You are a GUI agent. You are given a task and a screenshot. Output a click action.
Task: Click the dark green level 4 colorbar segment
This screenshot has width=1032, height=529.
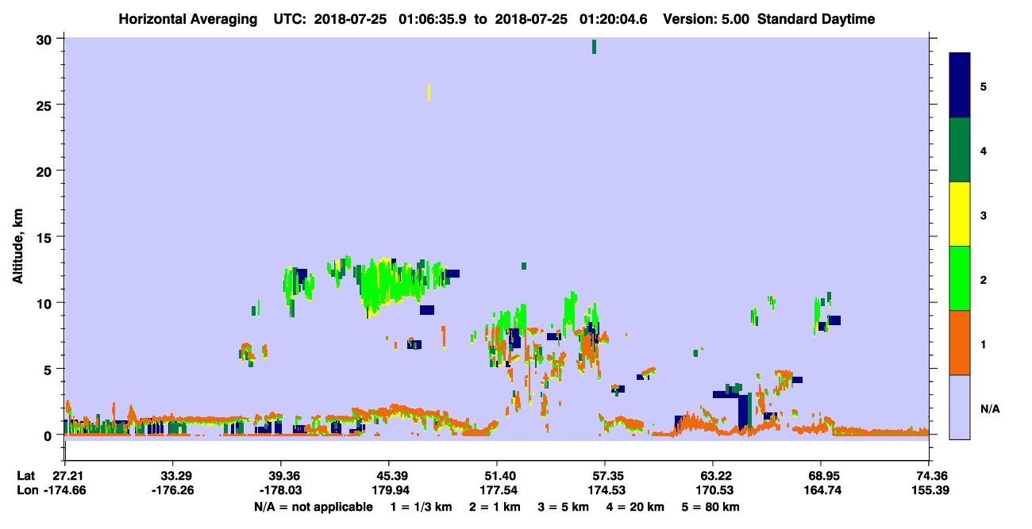point(960,150)
